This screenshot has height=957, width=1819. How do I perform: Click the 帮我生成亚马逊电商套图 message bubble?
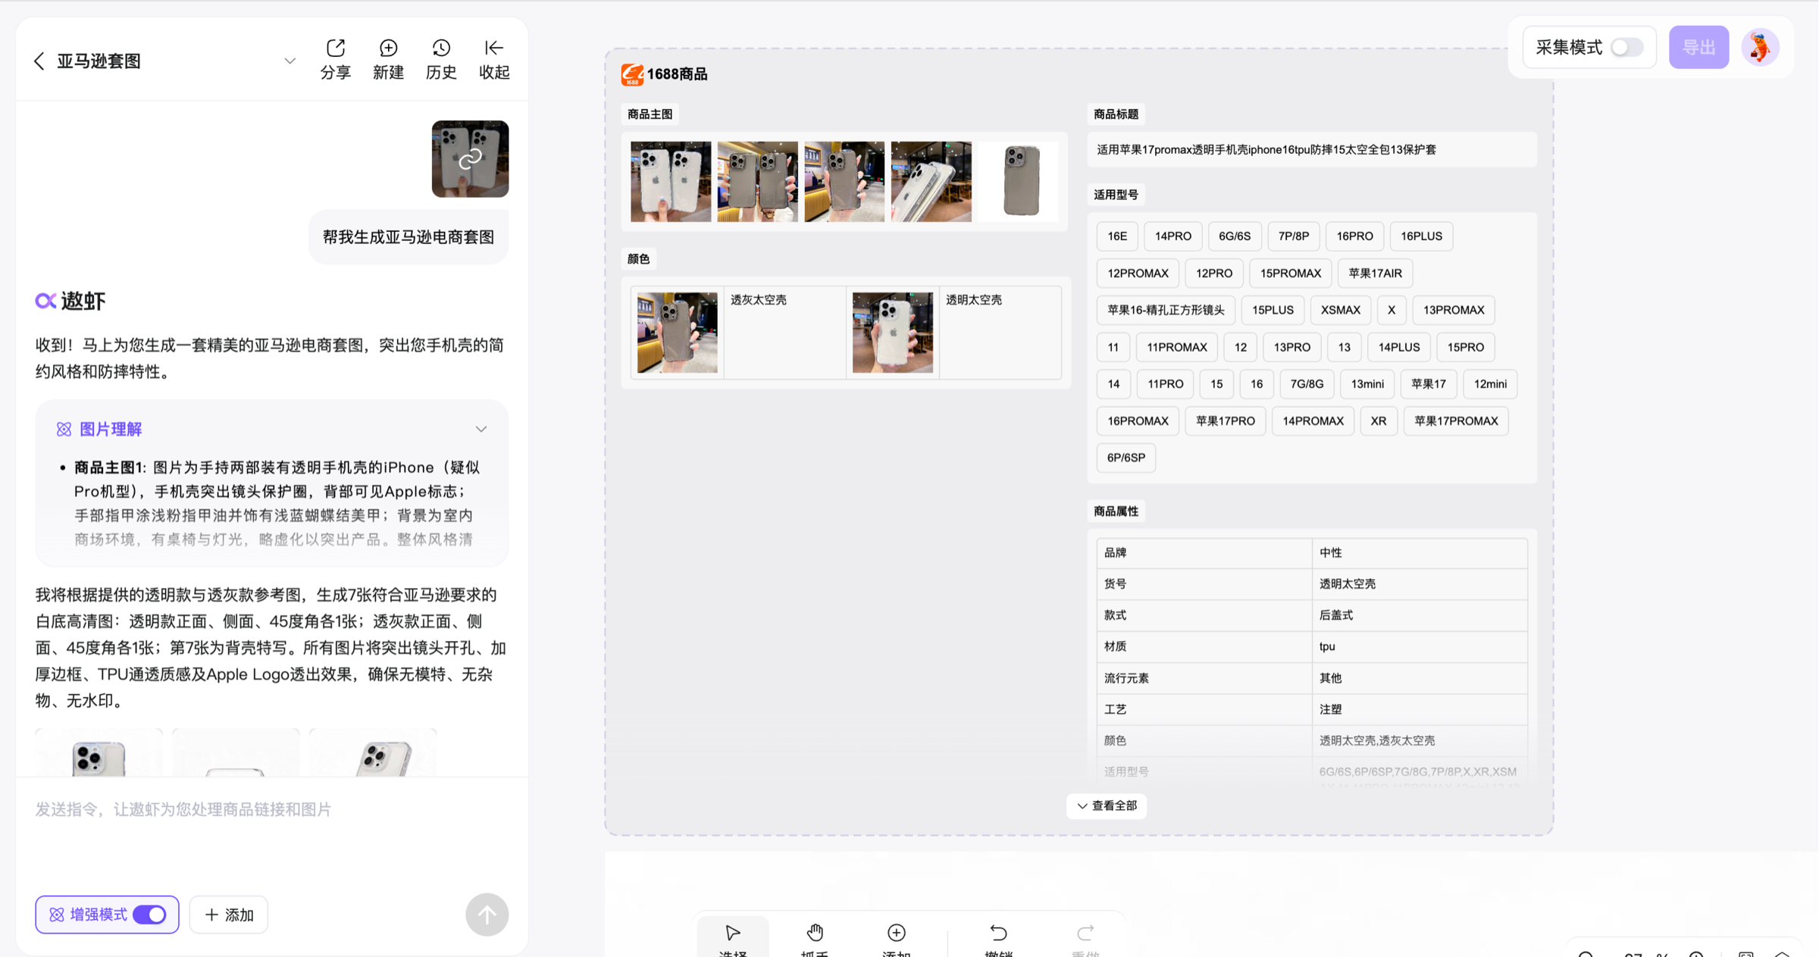click(x=409, y=237)
